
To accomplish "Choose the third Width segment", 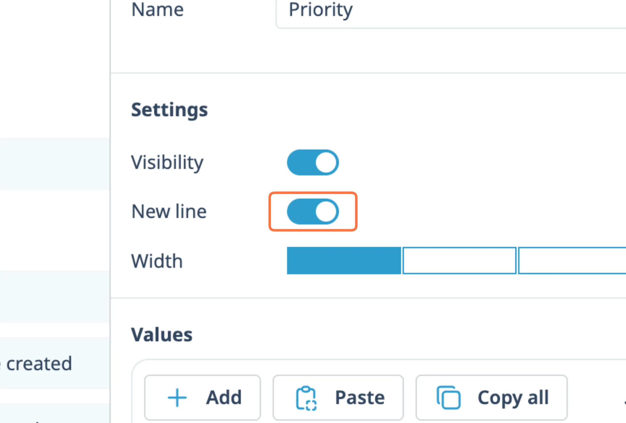I will 571,260.
